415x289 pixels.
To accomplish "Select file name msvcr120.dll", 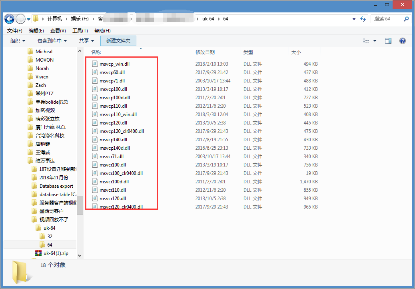I will pos(113,199).
